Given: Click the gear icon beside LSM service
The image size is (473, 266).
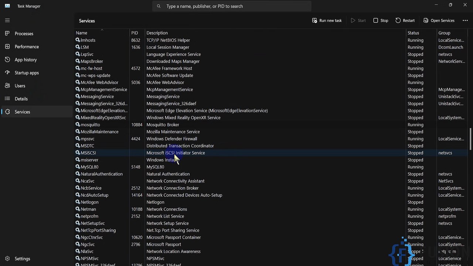Looking at the screenshot, I should pos(78,47).
